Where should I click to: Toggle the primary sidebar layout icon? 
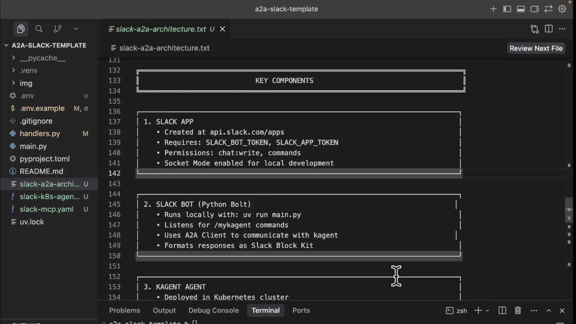click(x=507, y=9)
